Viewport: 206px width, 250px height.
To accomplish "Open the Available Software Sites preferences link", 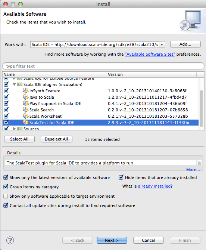I will coord(150,54).
